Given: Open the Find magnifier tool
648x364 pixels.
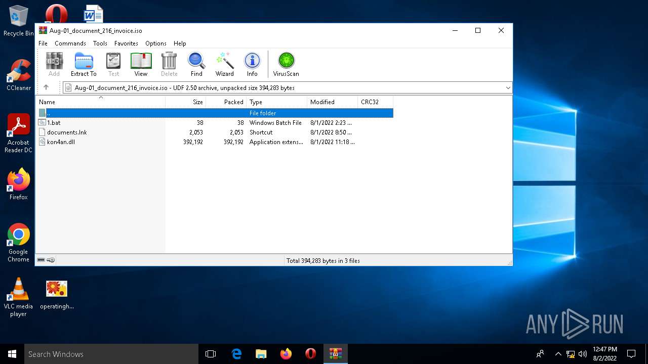Looking at the screenshot, I should coord(196,61).
